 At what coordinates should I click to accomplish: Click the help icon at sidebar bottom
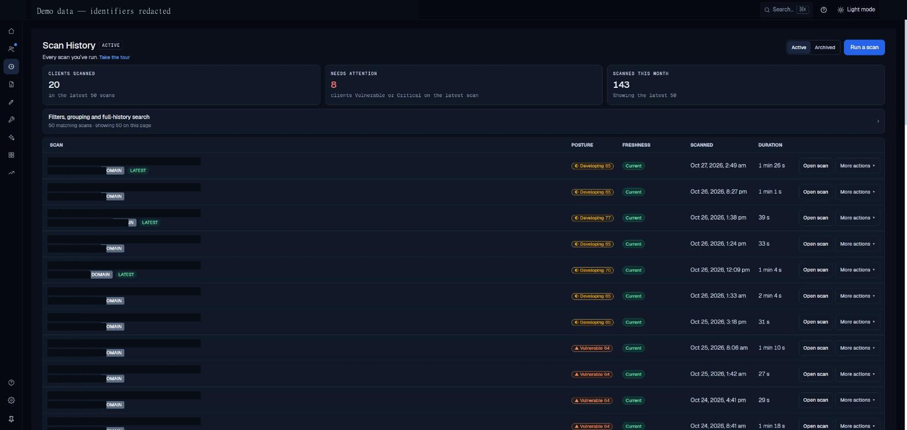pos(11,383)
